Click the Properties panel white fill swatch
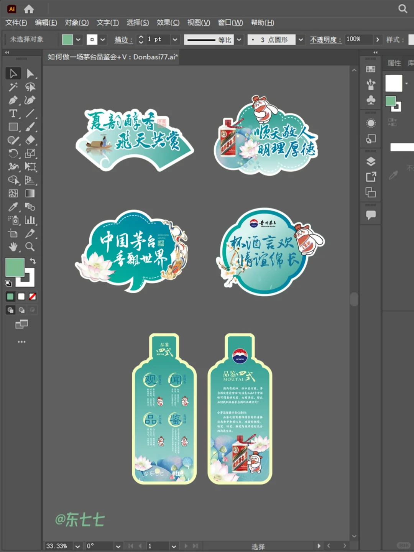The height and width of the screenshot is (552, 414). [394, 83]
